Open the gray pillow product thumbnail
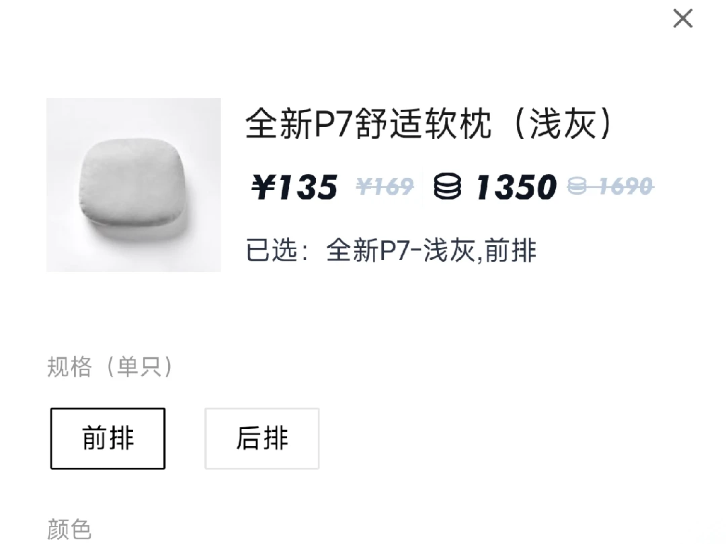The width and height of the screenshot is (726, 544). (x=134, y=185)
